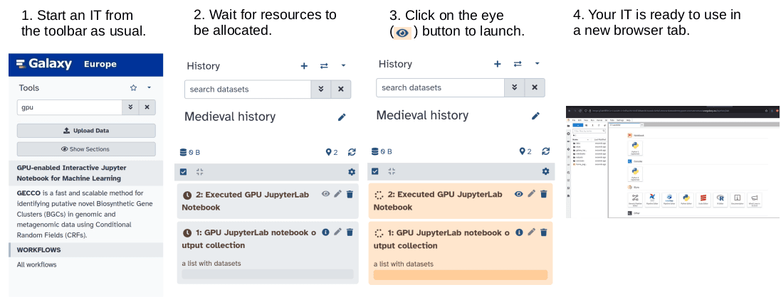The image size is (781, 307).
Task: Click the tool search box containing 'gpu'
Action: pyautogui.click(x=70, y=107)
